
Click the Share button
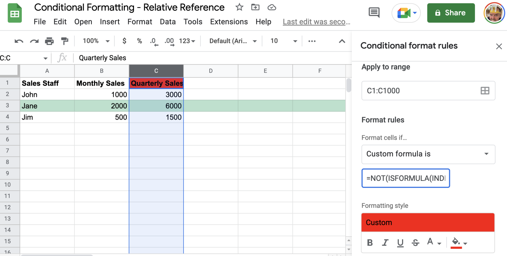coord(451,13)
